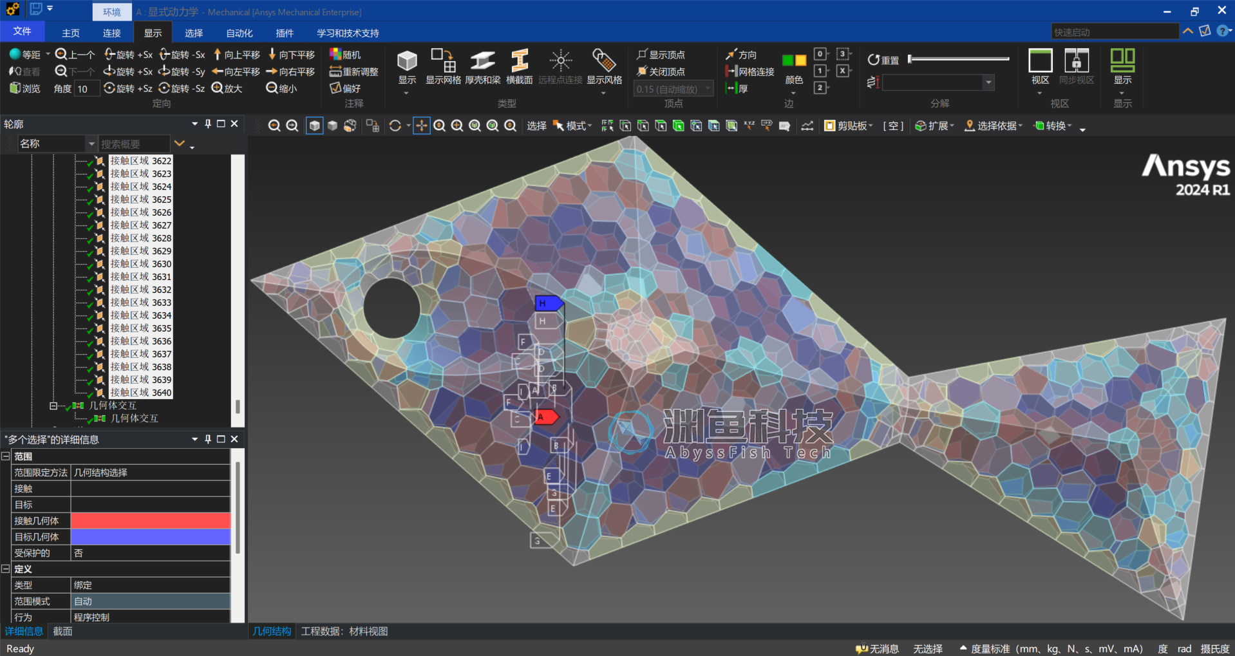This screenshot has height=656, width=1235.
Task: Click the 厚壳和梁 thick shells and beams icon
Action: coord(482,67)
